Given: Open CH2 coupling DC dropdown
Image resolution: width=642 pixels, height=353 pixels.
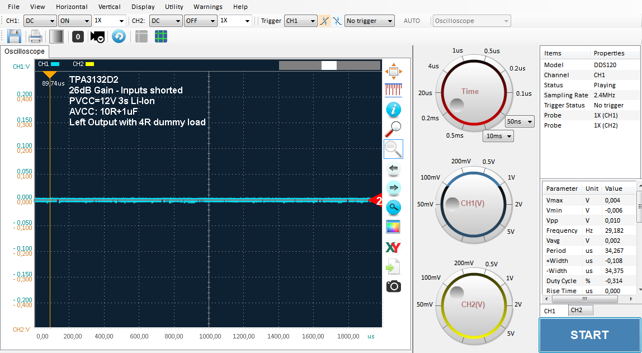Looking at the screenshot, I should (x=166, y=21).
